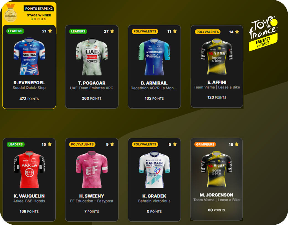
Task: Click the star icon on Jorgenson's card
Action: 236,145
